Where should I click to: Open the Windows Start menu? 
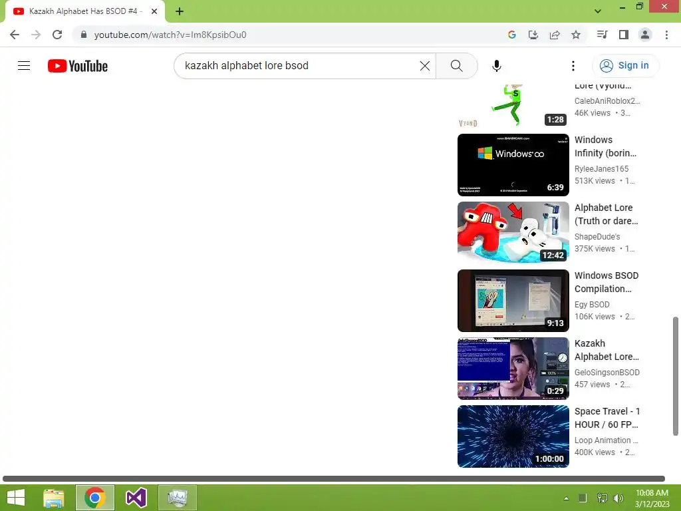click(x=16, y=498)
